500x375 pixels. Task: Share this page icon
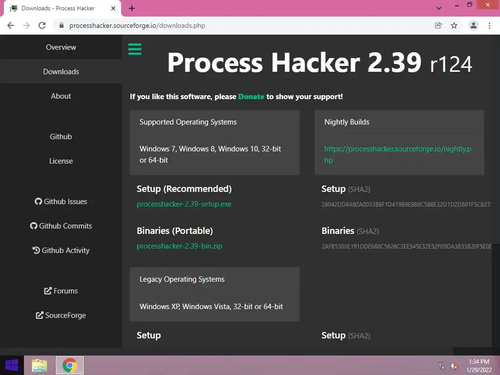438,25
